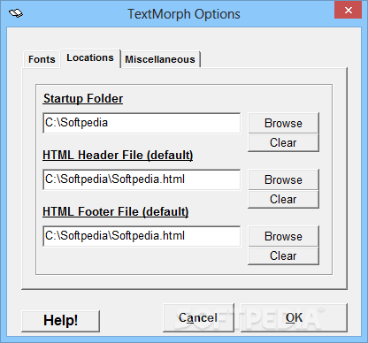The height and width of the screenshot is (343, 368).
Task: Select the Locations tab
Action: (90, 58)
